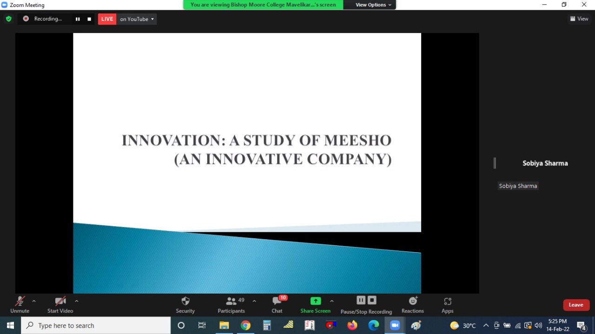595x334 pixels.
Task: Open the notification center icon
Action: coord(582,326)
